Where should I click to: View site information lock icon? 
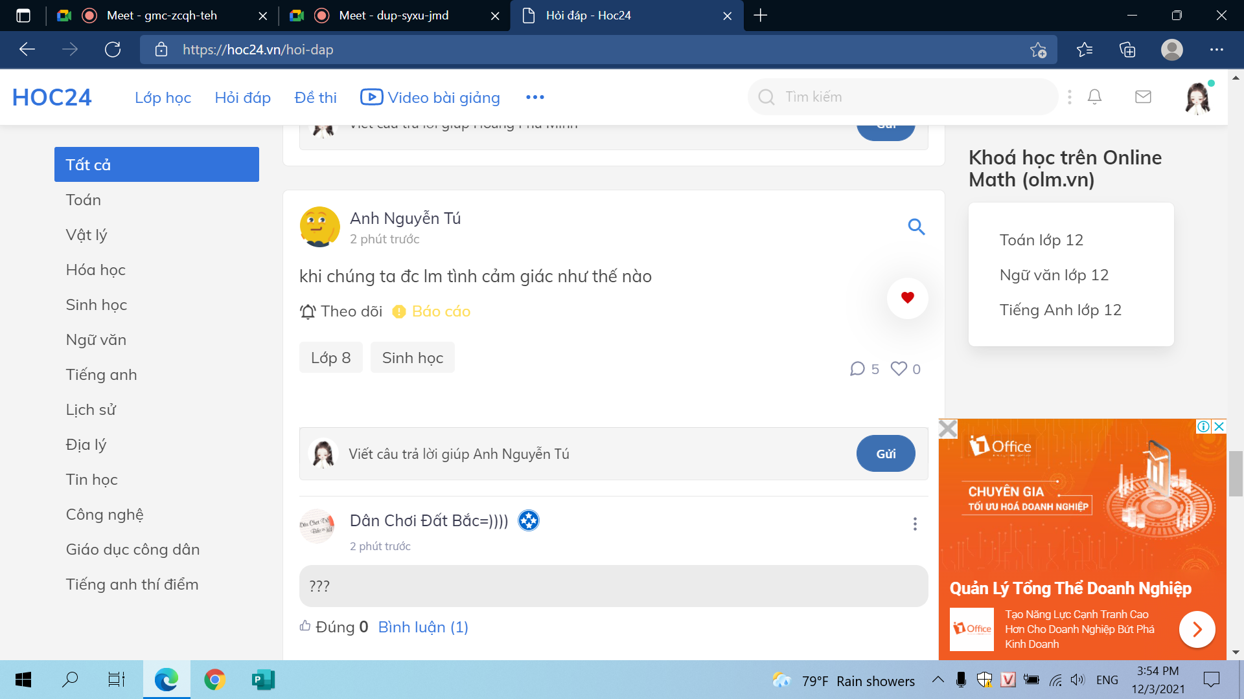click(x=161, y=50)
